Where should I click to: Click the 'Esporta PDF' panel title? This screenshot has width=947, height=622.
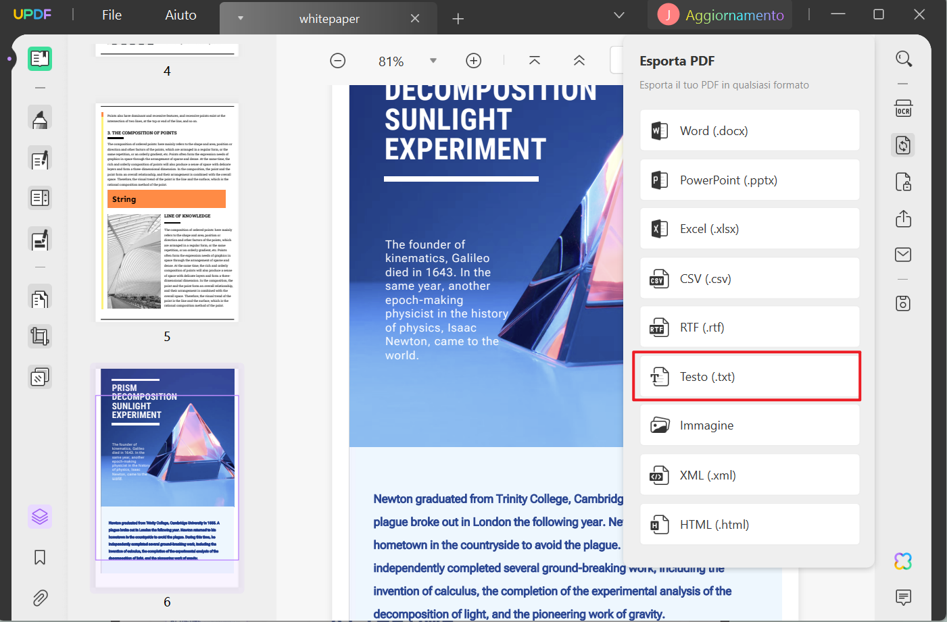click(x=677, y=61)
